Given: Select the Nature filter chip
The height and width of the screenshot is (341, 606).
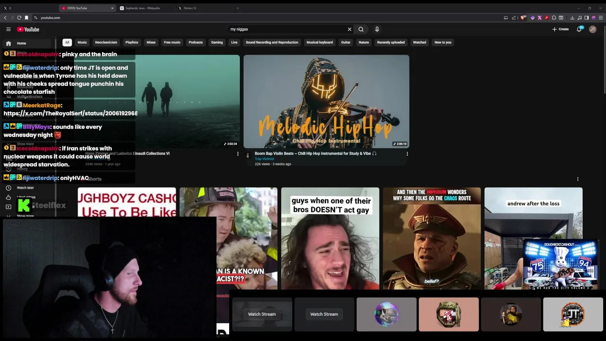Looking at the screenshot, I should (x=364, y=42).
